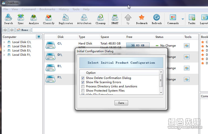Open the Attributes tool
Image resolution: width=208 pixels, height=134 pixels.
[x=84, y=19]
